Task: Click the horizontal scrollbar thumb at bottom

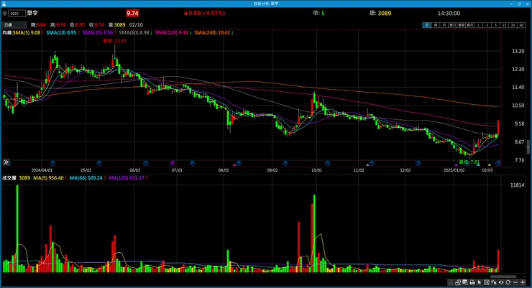Action: pos(503,277)
